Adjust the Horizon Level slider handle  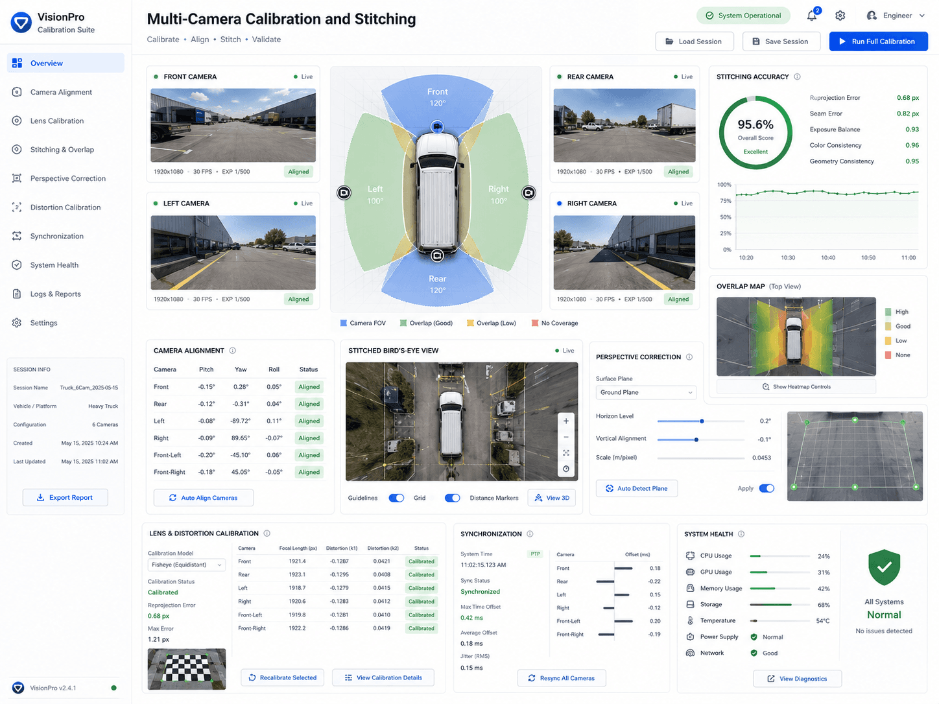click(x=702, y=421)
